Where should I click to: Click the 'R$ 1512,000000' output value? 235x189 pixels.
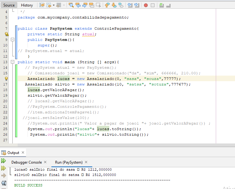(101, 175)
